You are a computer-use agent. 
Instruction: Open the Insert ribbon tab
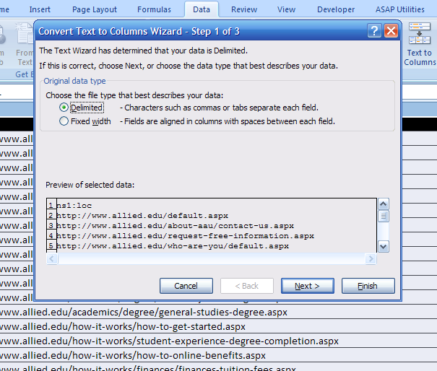[x=40, y=9]
